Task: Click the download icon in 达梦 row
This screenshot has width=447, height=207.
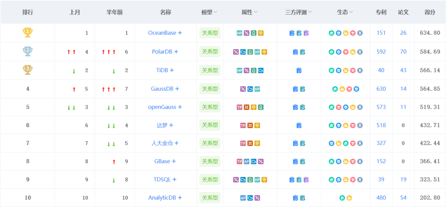Action: 360,125
